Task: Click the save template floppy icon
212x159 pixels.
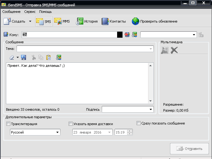Action: [x=23, y=57]
